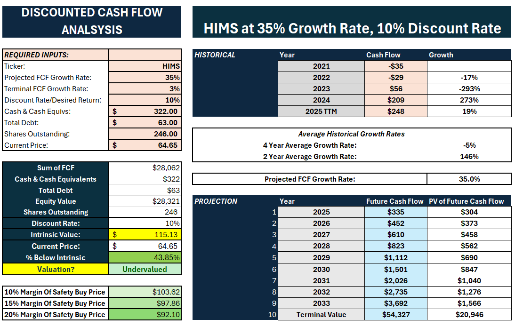
Task: Select historical year 2021 cell
Action: click(x=321, y=66)
